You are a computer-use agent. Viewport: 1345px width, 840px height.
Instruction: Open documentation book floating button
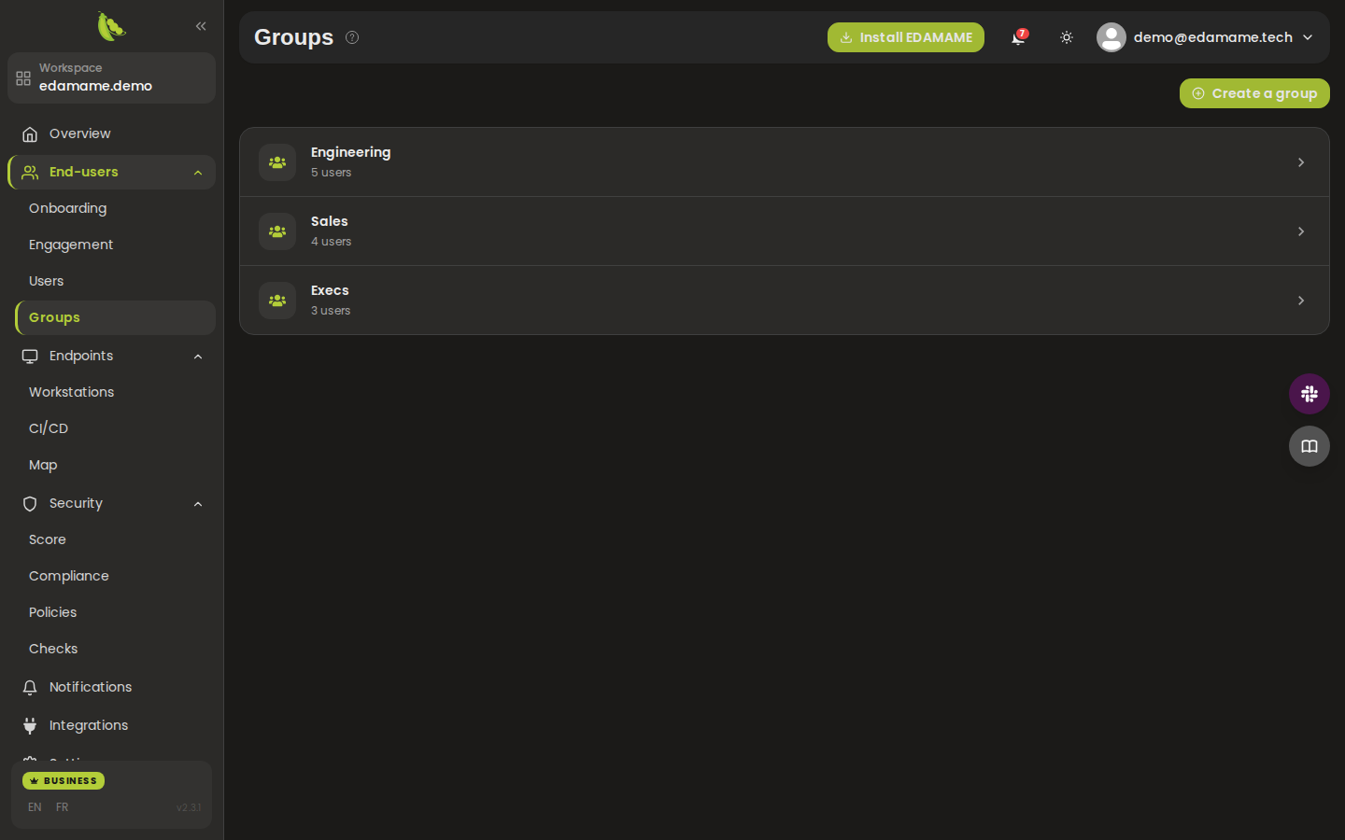coord(1310,446)
